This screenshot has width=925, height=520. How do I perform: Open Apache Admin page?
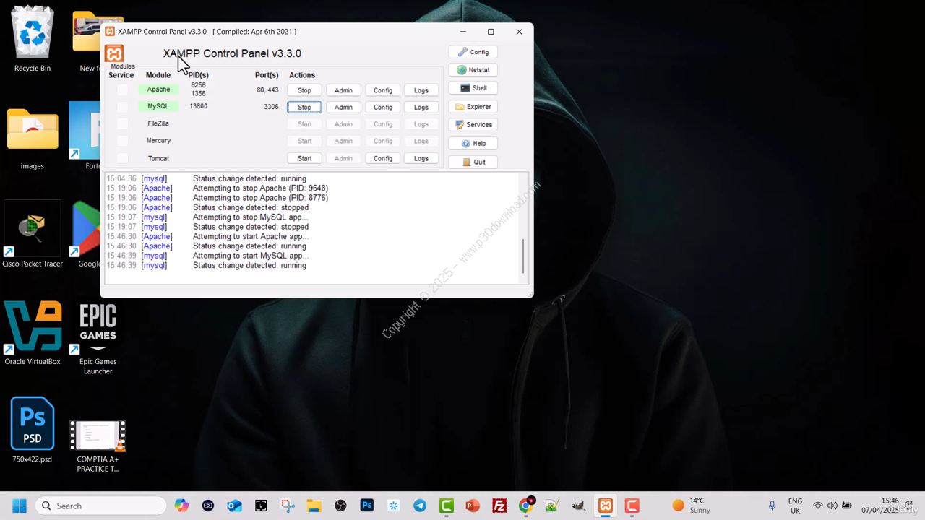[343, 90]
